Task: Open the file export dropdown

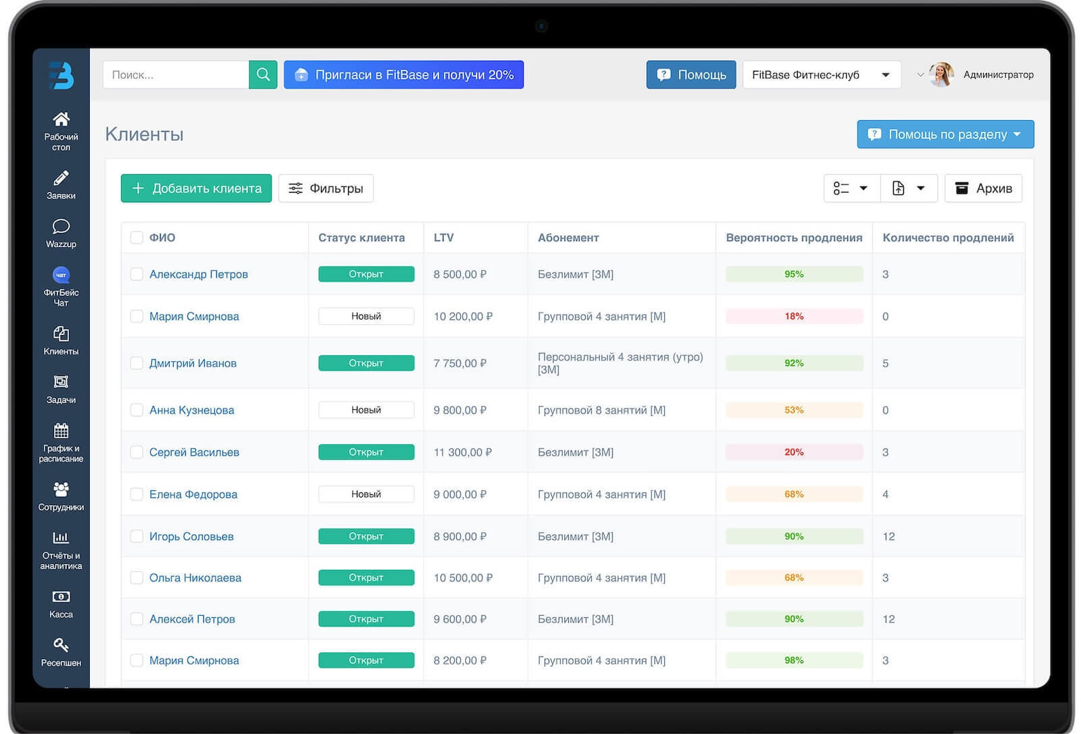Action: (x=909, y=188)
